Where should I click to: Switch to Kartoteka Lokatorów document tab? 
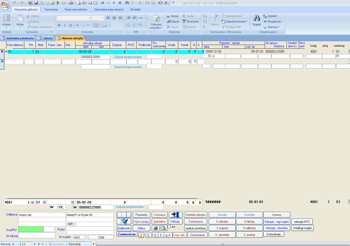coord(18,38)
